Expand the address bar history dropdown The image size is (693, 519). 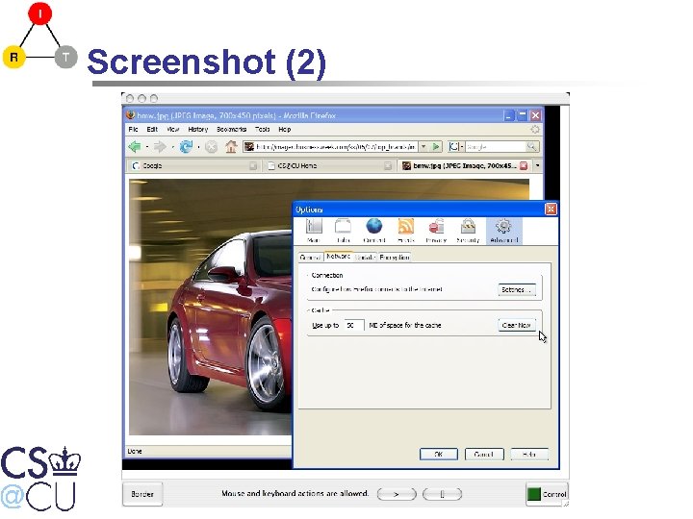(423, 146)
